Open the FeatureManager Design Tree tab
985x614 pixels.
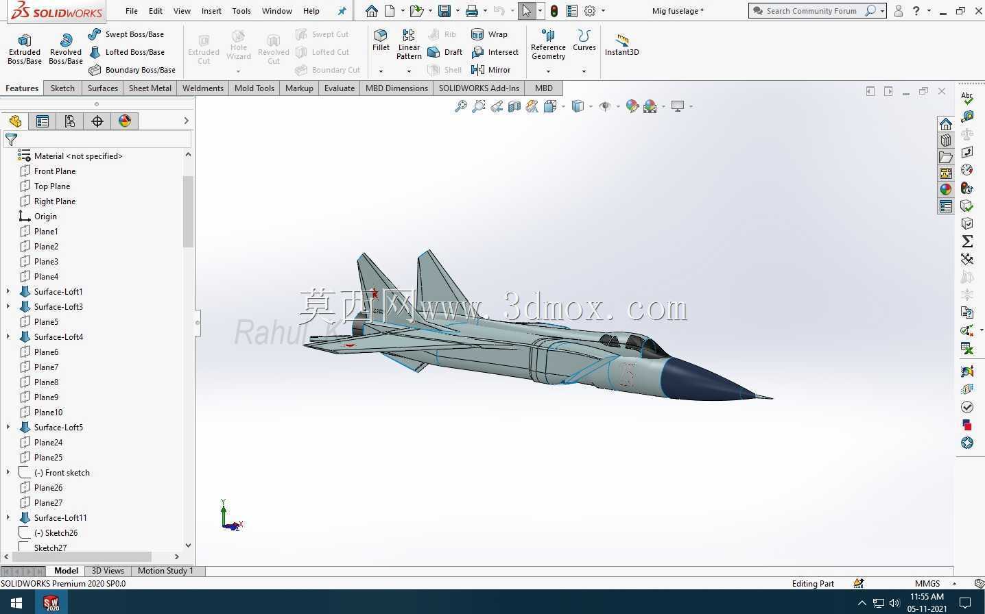coord(15,121)
